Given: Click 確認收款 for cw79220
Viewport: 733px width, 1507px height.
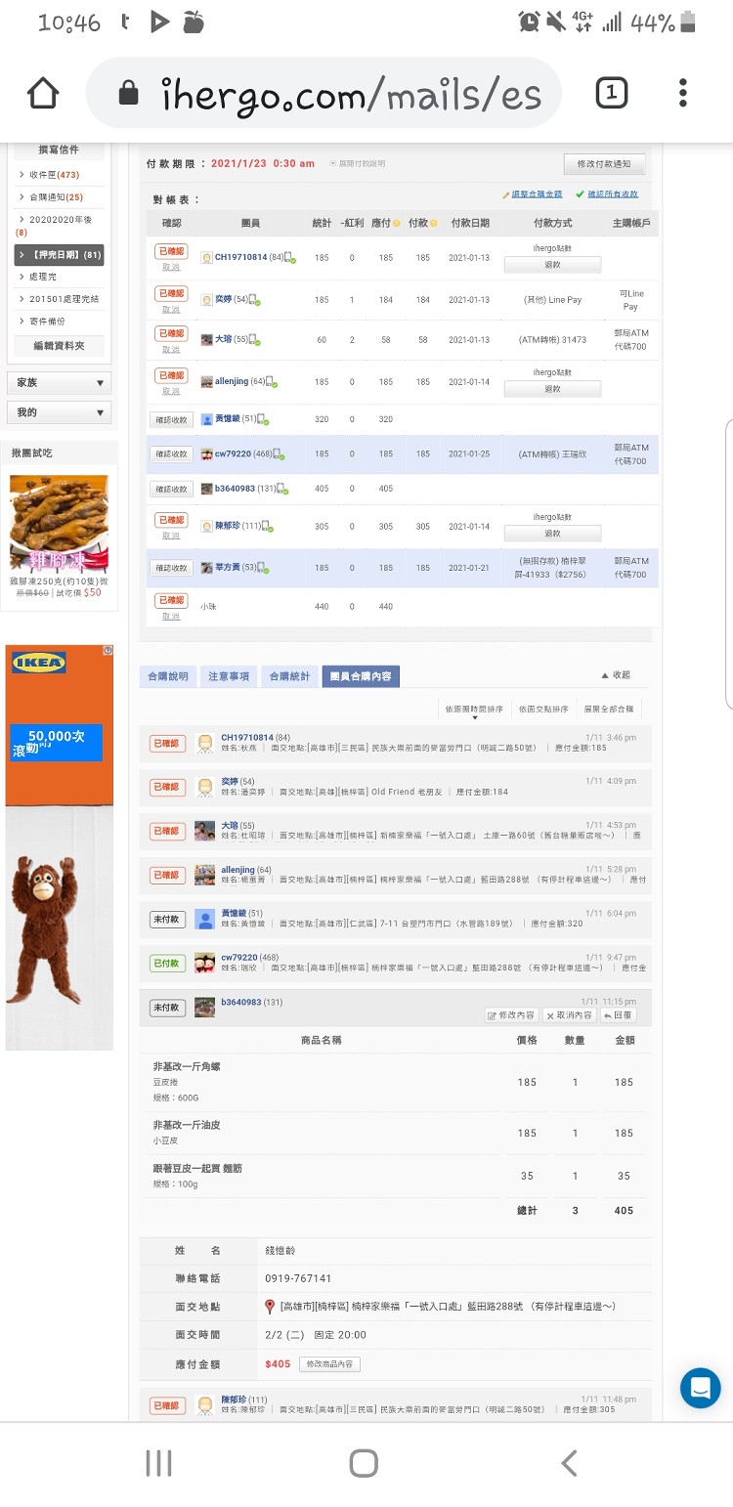Looking at the screenshot, I should click(x=171, y=454).
